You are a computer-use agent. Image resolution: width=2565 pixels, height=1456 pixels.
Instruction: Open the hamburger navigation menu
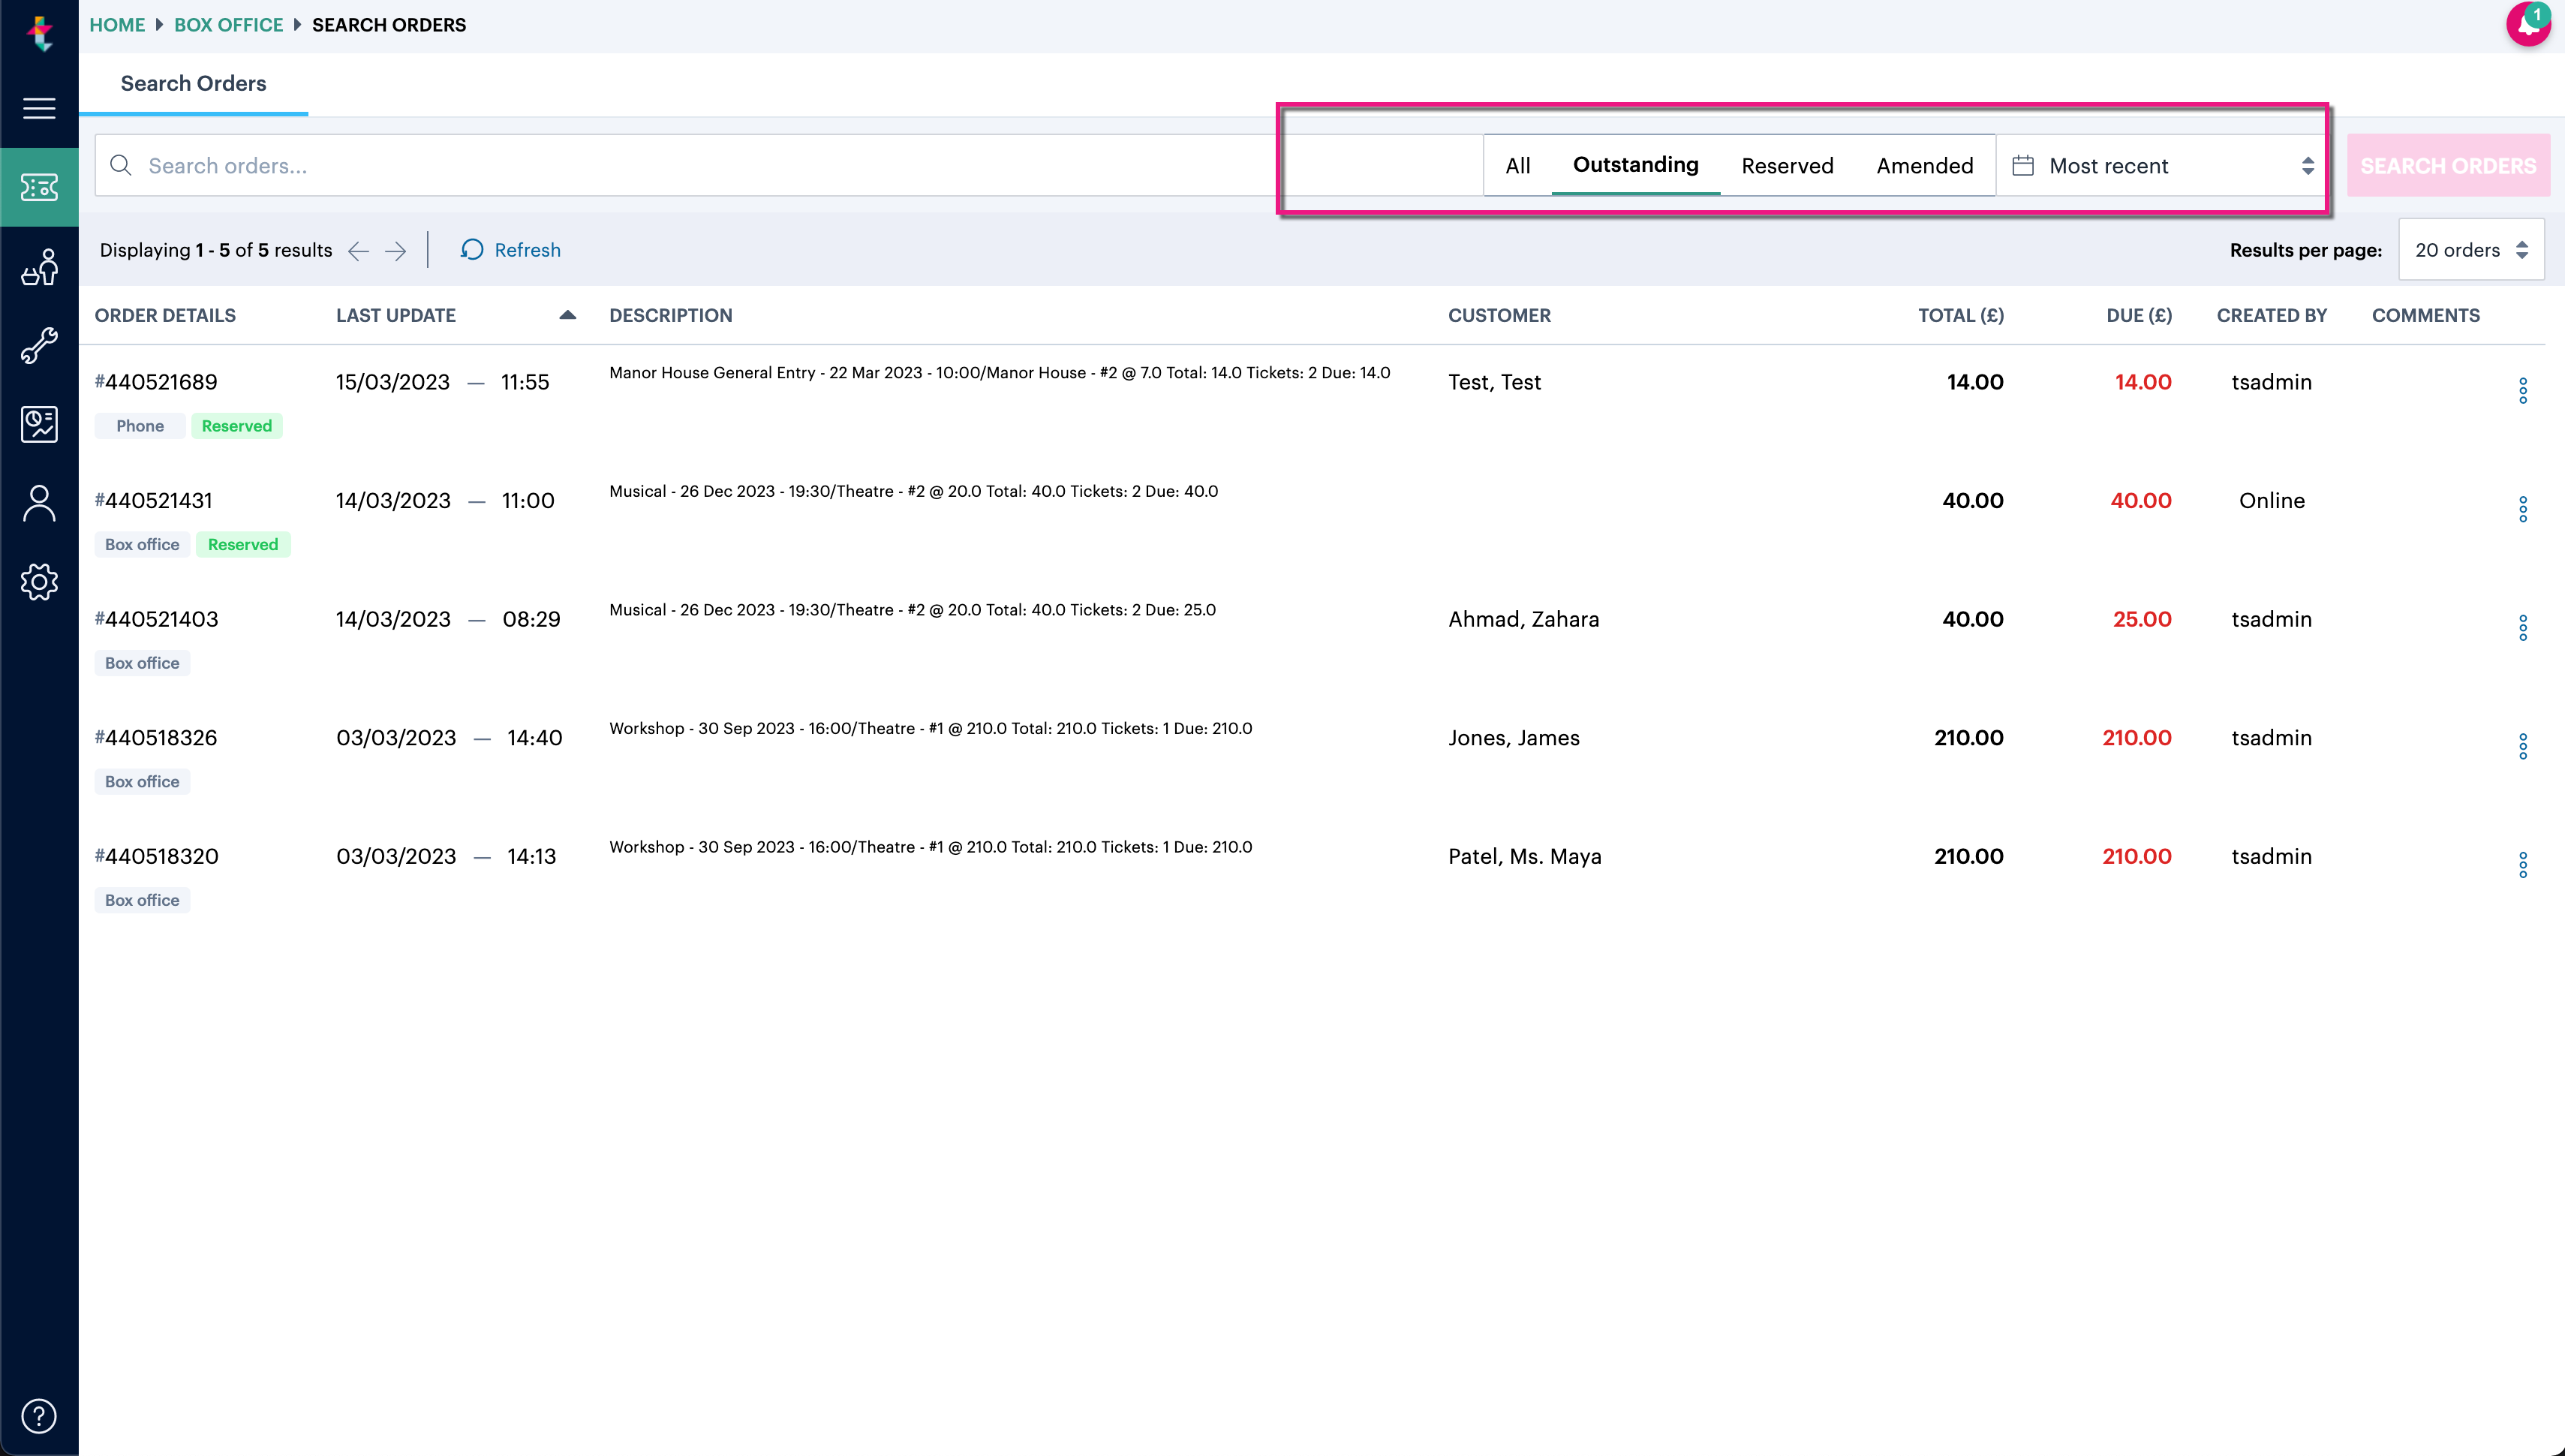[39, 108]
